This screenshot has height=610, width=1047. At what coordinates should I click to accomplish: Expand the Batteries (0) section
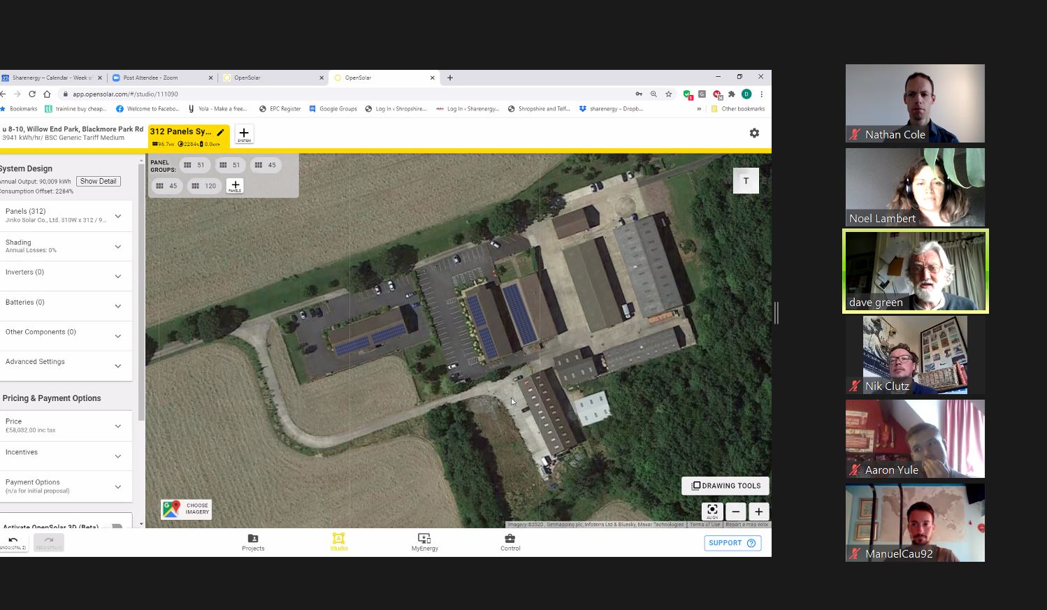pos(118,306)
